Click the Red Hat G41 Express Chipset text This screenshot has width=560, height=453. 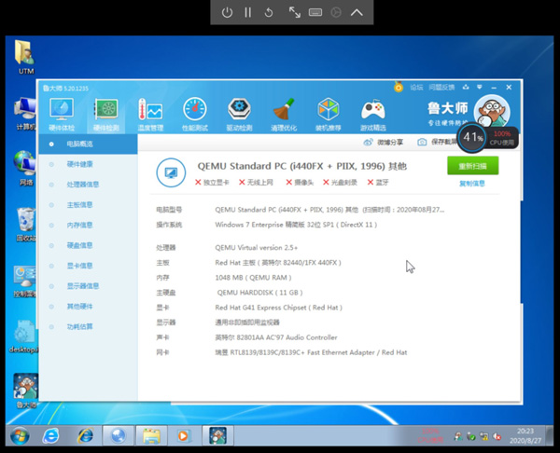click(x=278, y=308)
